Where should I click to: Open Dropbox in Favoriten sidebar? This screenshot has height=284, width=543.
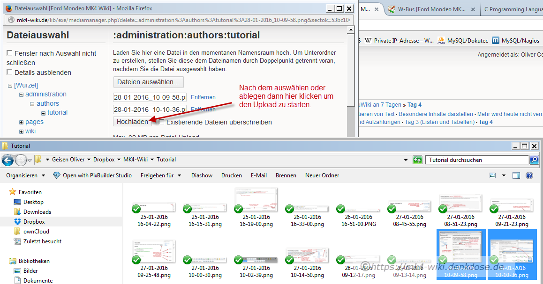(x=34, y=222)
